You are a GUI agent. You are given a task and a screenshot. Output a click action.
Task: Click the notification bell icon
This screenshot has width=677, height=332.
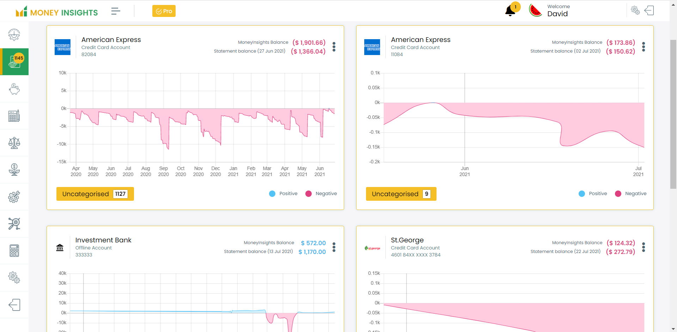[510, 11]
